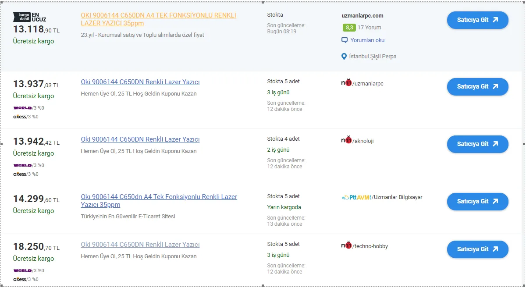Click the 13.942,42 TL price
This screenshot has width=526, height=288.
[36, 142]
